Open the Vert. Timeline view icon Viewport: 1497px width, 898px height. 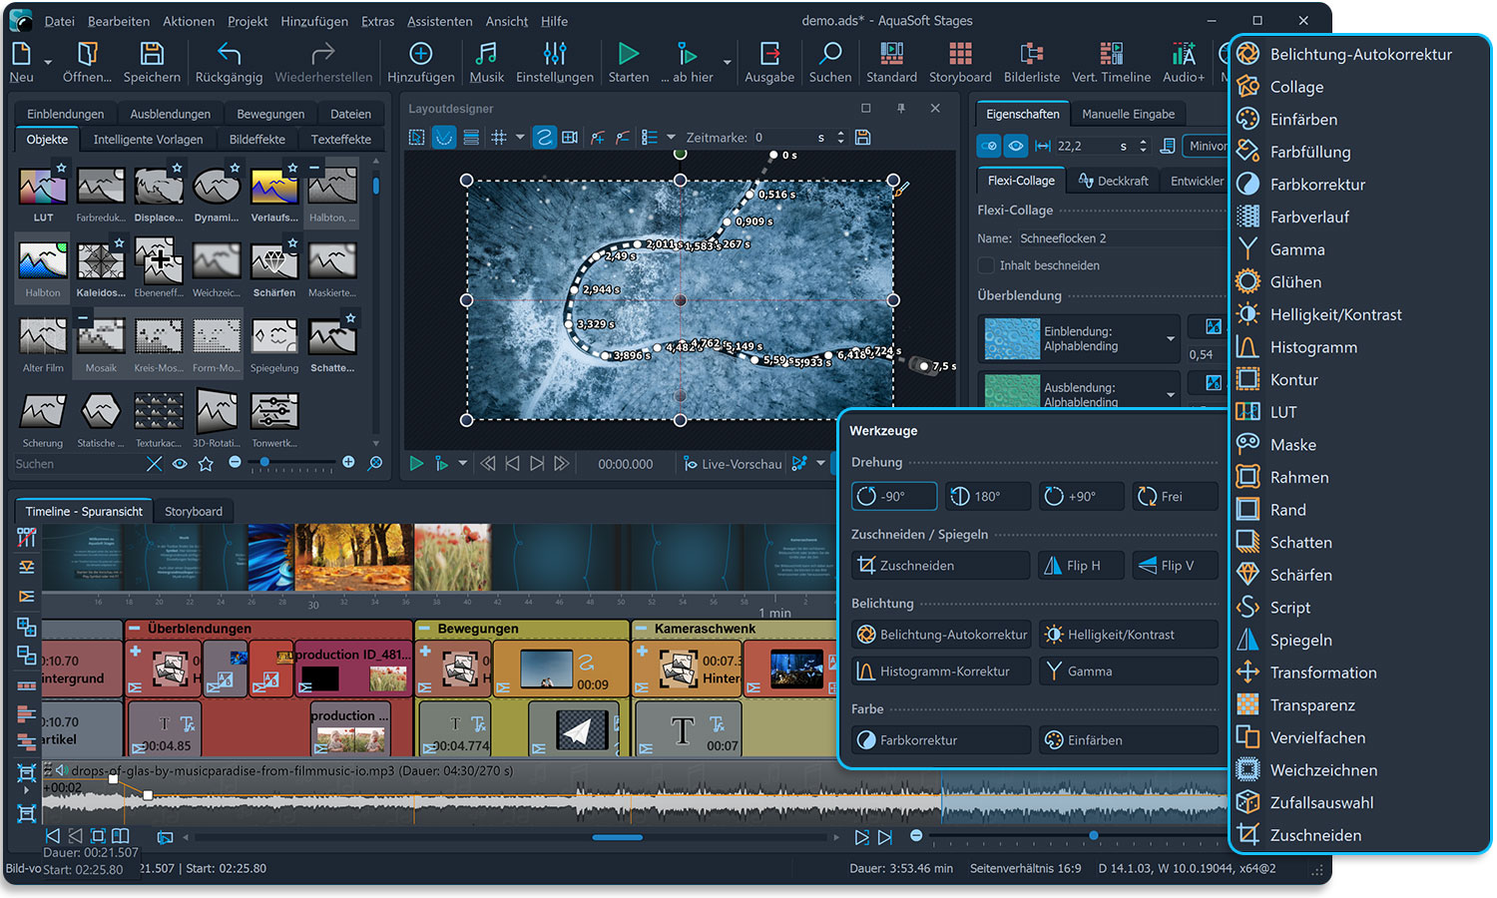pos(1110,62)
